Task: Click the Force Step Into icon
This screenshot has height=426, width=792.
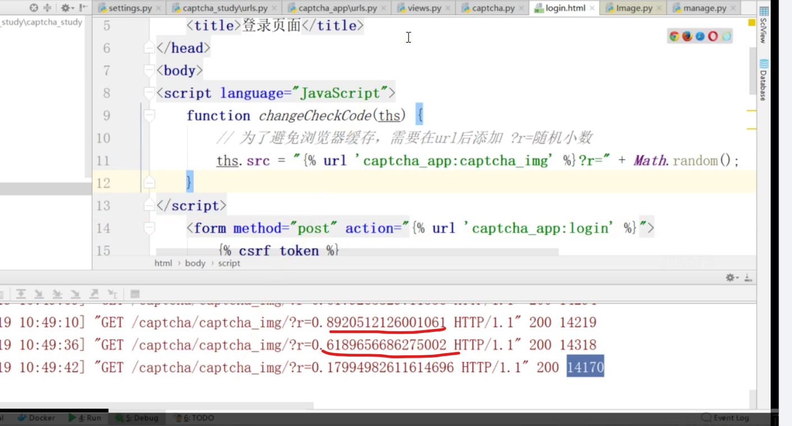Action: click(x=75, y=294)
